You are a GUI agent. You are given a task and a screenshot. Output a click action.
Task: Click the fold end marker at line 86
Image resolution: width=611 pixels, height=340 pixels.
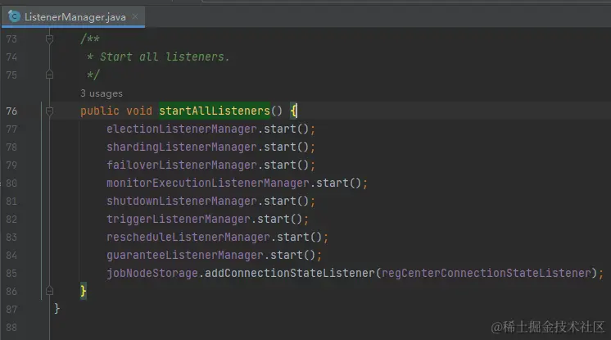pyautogui.click(x=49, y=291)
